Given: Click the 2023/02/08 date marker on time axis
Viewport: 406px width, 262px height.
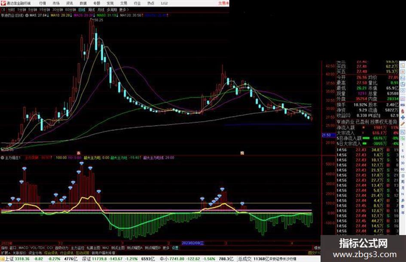Looking at the screenshot, I should [192, 243].
